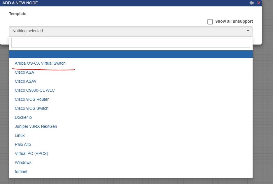Select the Cisco ASA template
This screenshot has height=184, width=273.
(24, 72)
